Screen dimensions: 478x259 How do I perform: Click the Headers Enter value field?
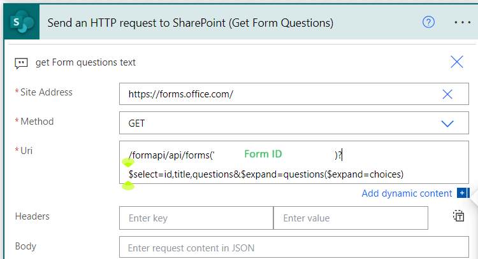pyautogui.click(x=351, y=218)
